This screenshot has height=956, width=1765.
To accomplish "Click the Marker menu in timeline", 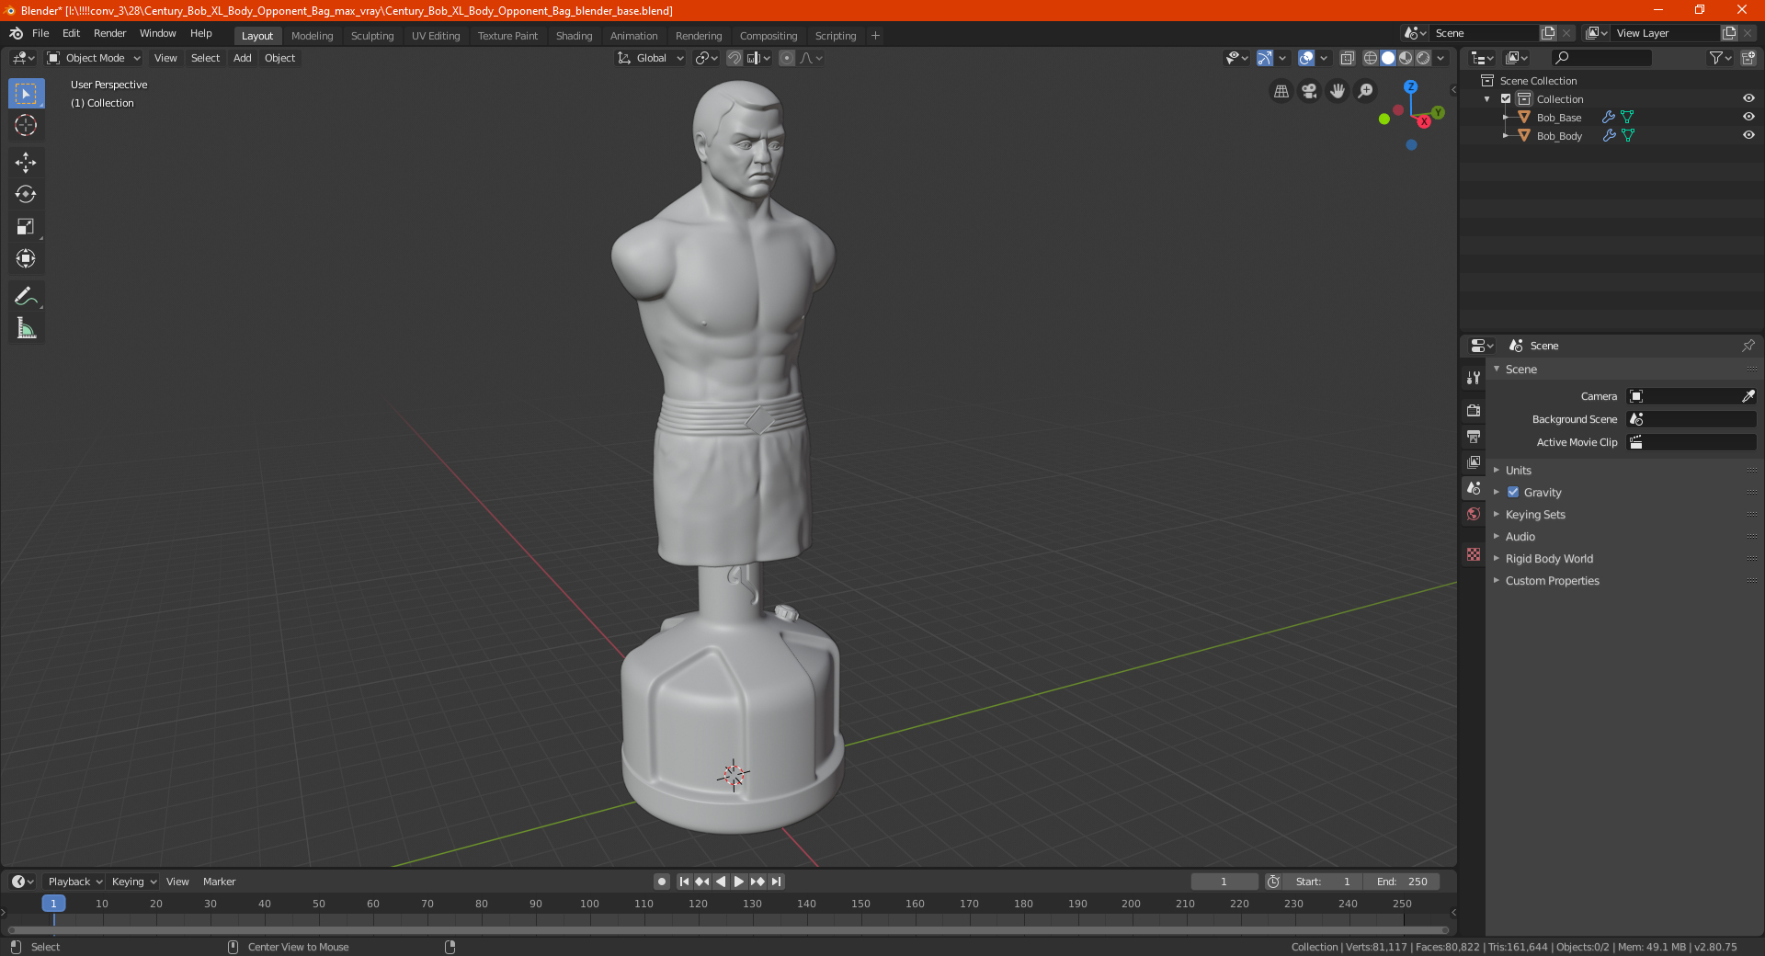I will coord(219,882).
